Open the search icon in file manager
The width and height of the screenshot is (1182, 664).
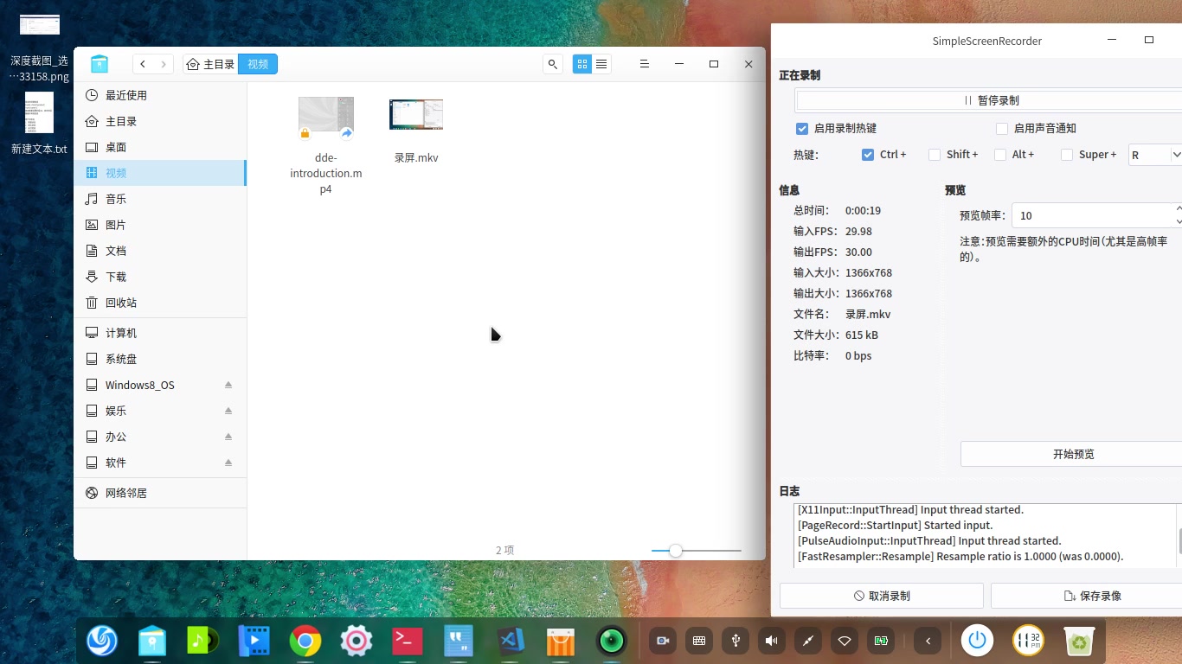pyautogui.click(x=552, y=64)
